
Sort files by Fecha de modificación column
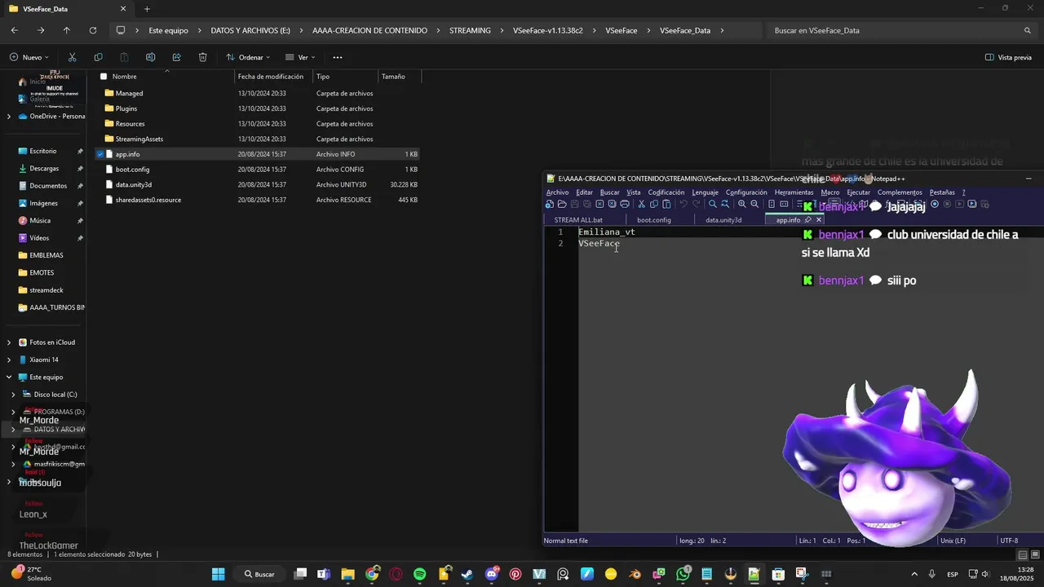pyautogui.click(x=271, y=77)
